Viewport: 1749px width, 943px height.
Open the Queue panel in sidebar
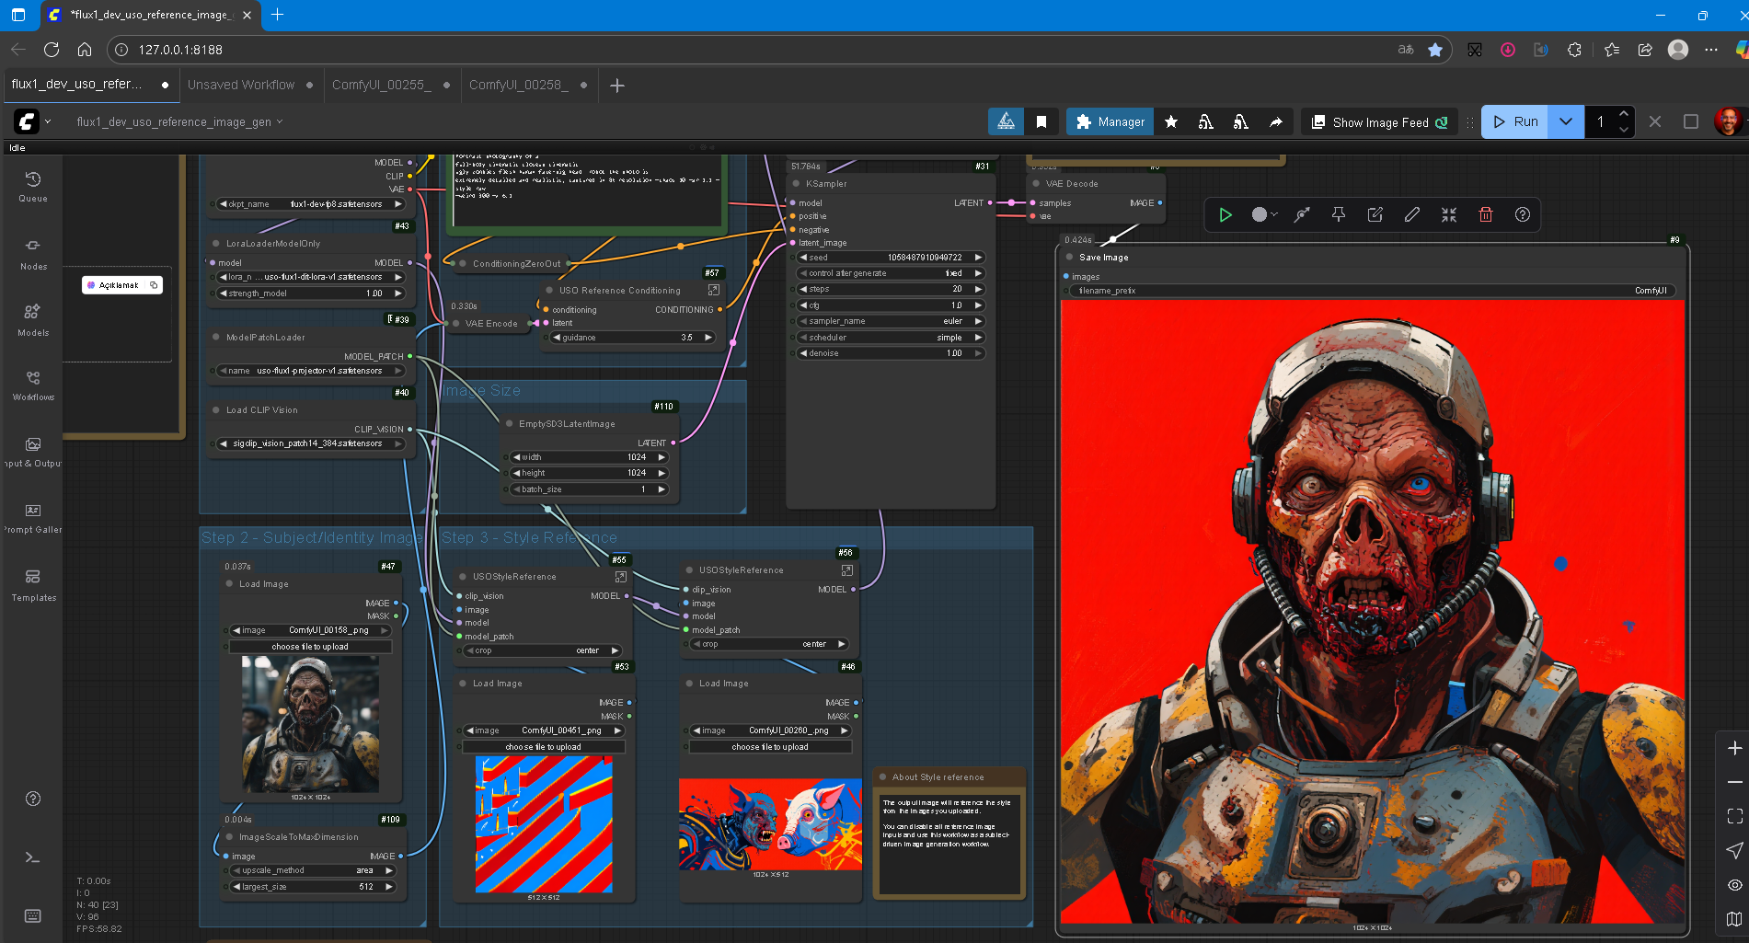(x=33, y=186)
